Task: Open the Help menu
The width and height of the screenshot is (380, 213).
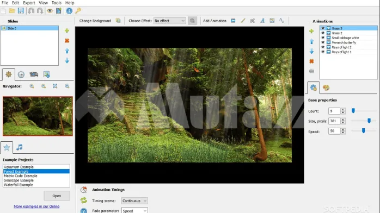Action: pyautogui.click(x=70, y=3)
